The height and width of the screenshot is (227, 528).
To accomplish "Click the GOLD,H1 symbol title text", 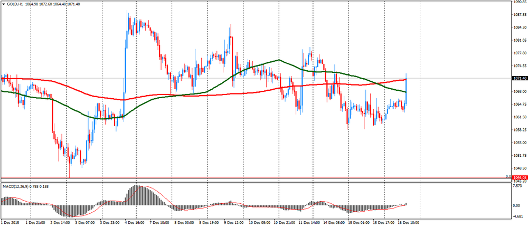I will 14,4.
